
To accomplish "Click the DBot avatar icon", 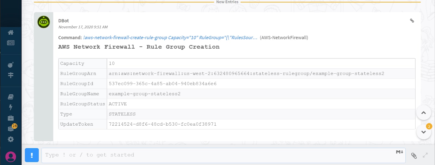I will click(43, 22).
